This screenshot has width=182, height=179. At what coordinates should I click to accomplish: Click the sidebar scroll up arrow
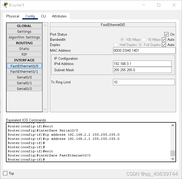(x=45, y=25)
